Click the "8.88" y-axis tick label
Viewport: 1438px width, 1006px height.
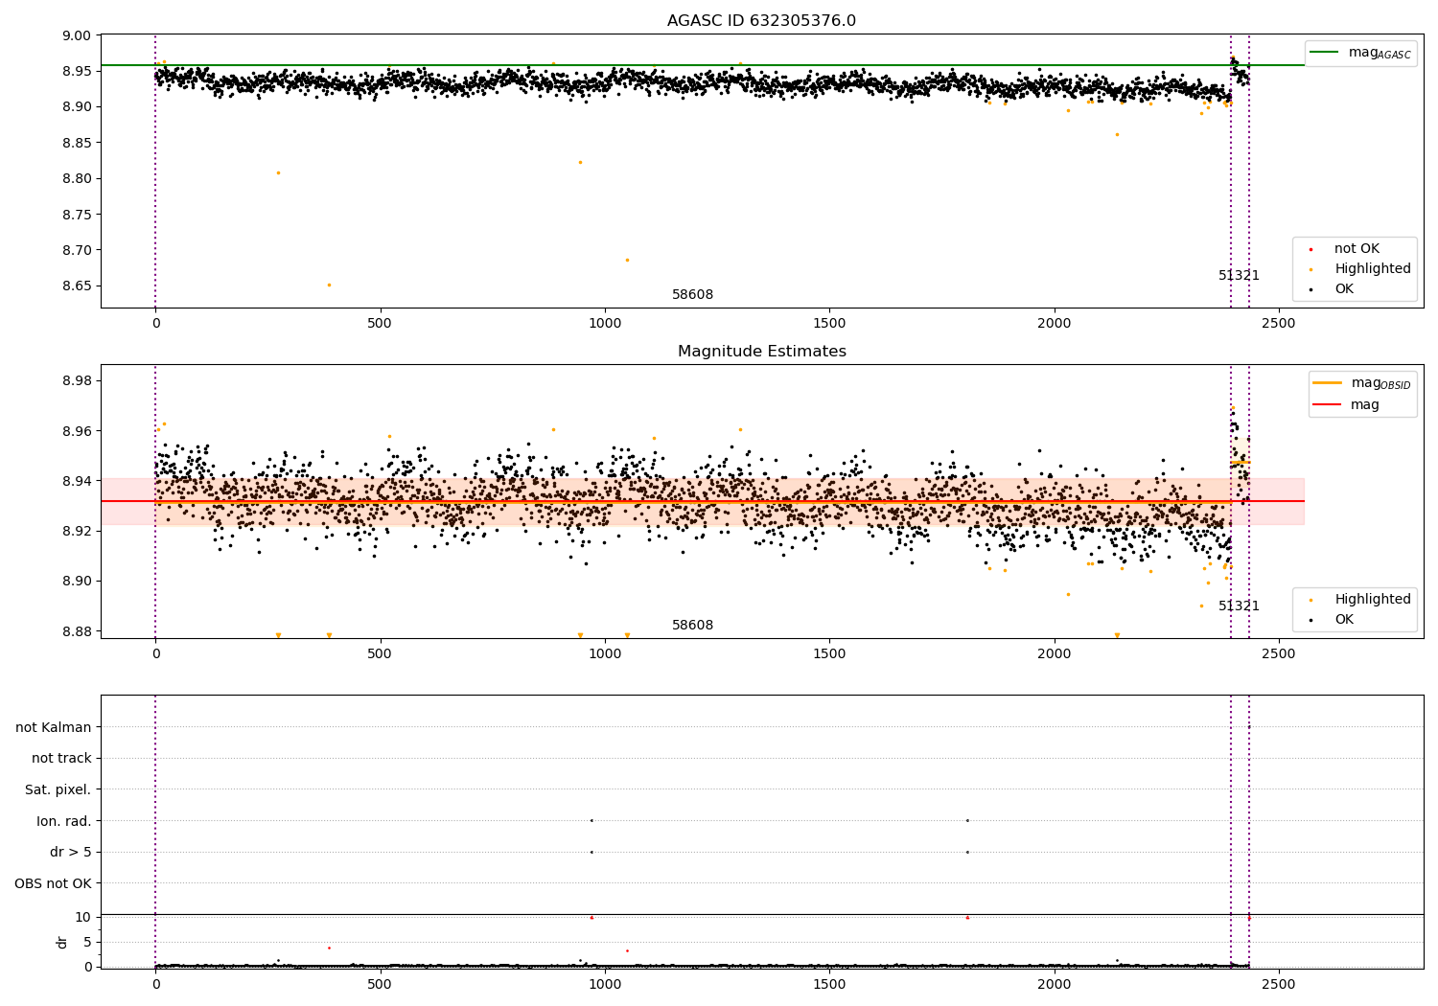[x=76, y=631]
